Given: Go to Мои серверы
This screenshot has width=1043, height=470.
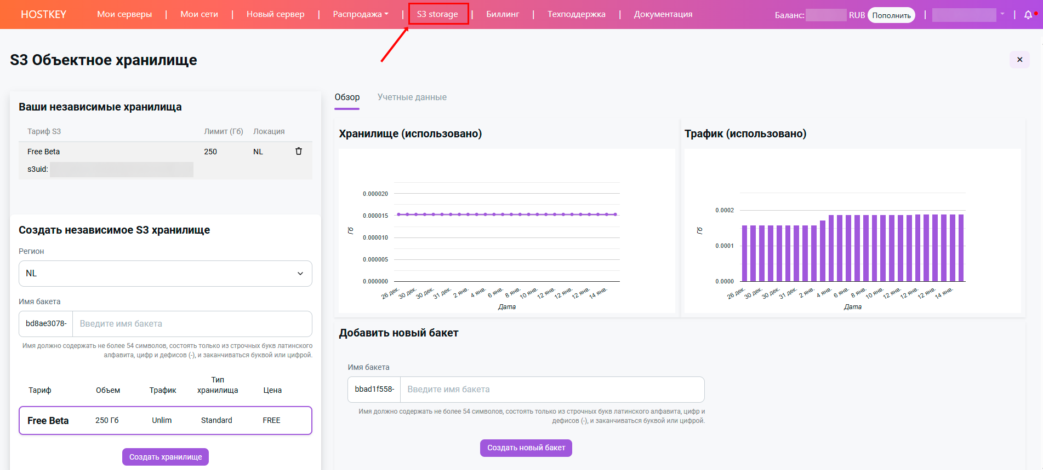Looking at the screenshot, I should tap(124, 14).
